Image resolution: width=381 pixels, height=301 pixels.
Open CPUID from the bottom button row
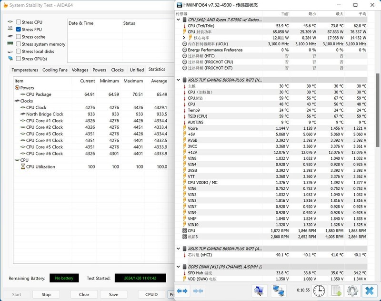point(150,294)
